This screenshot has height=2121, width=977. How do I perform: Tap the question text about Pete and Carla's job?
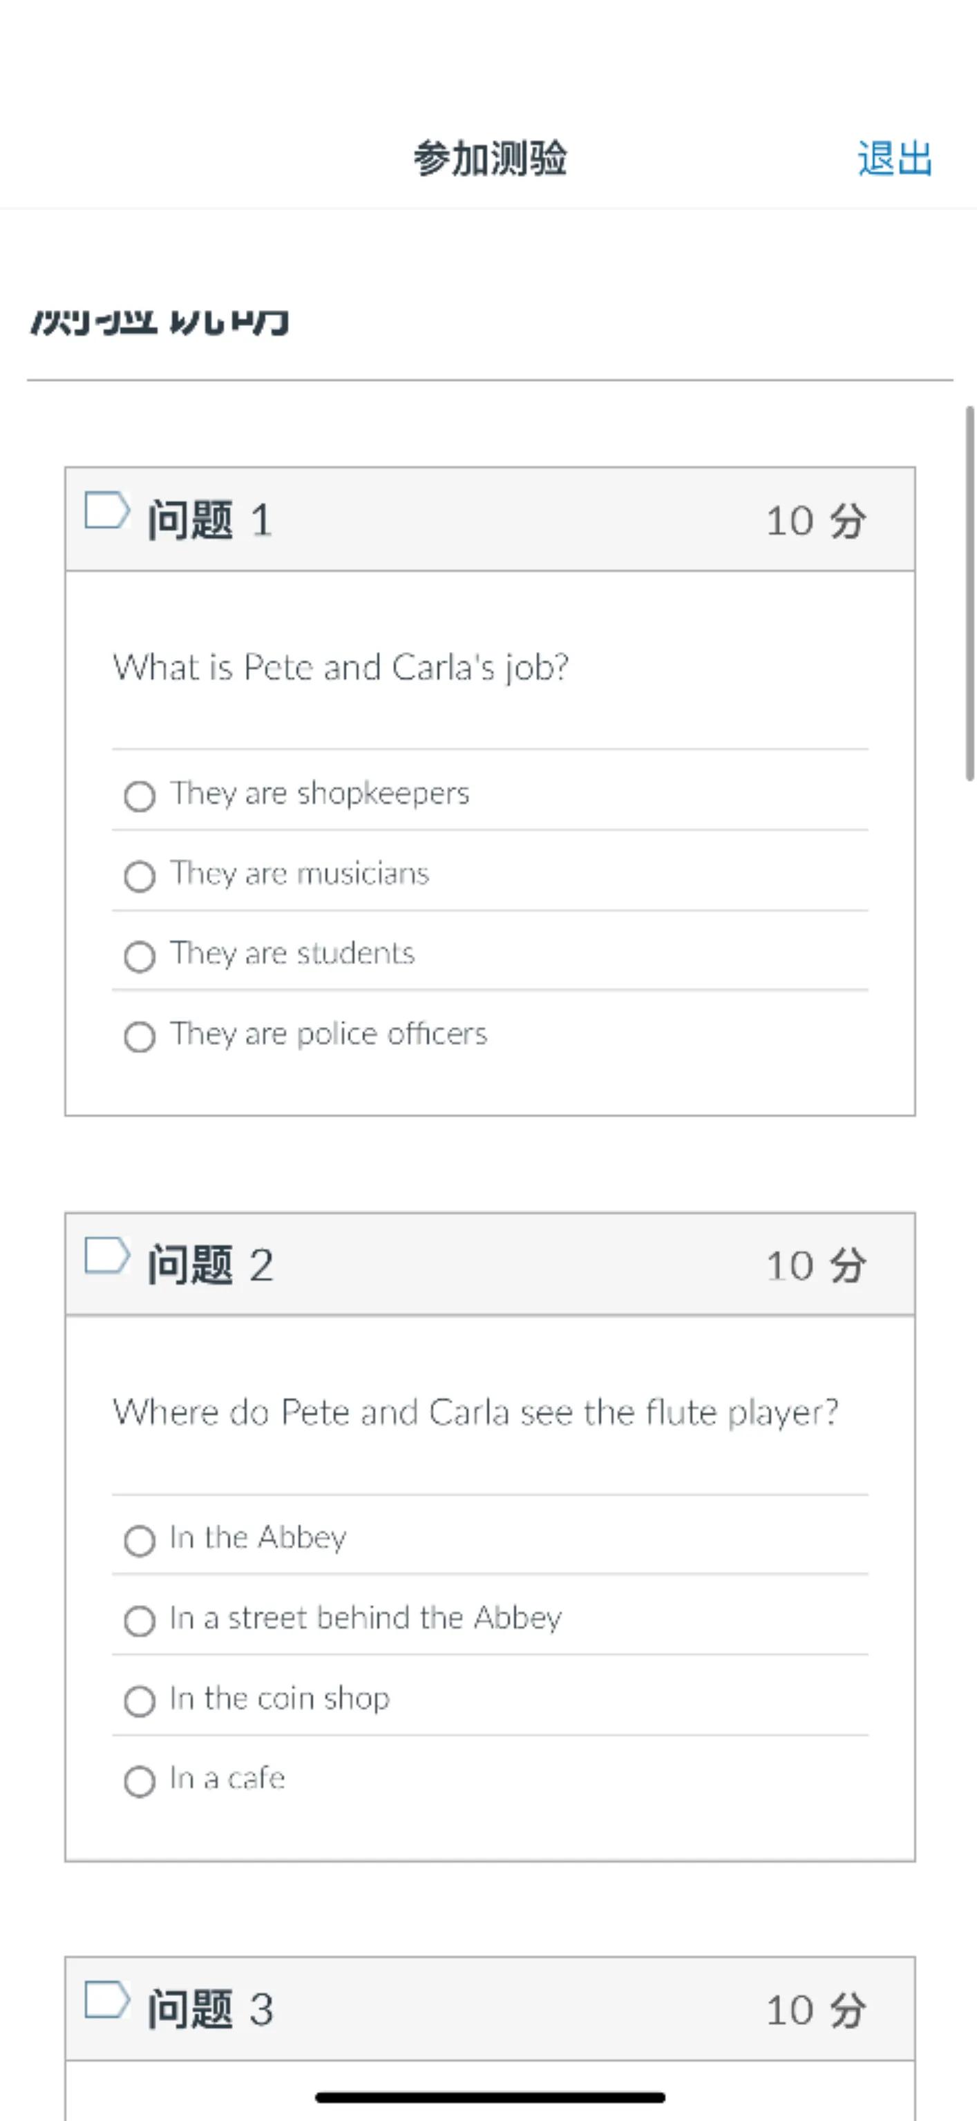[x=340, y=668]
